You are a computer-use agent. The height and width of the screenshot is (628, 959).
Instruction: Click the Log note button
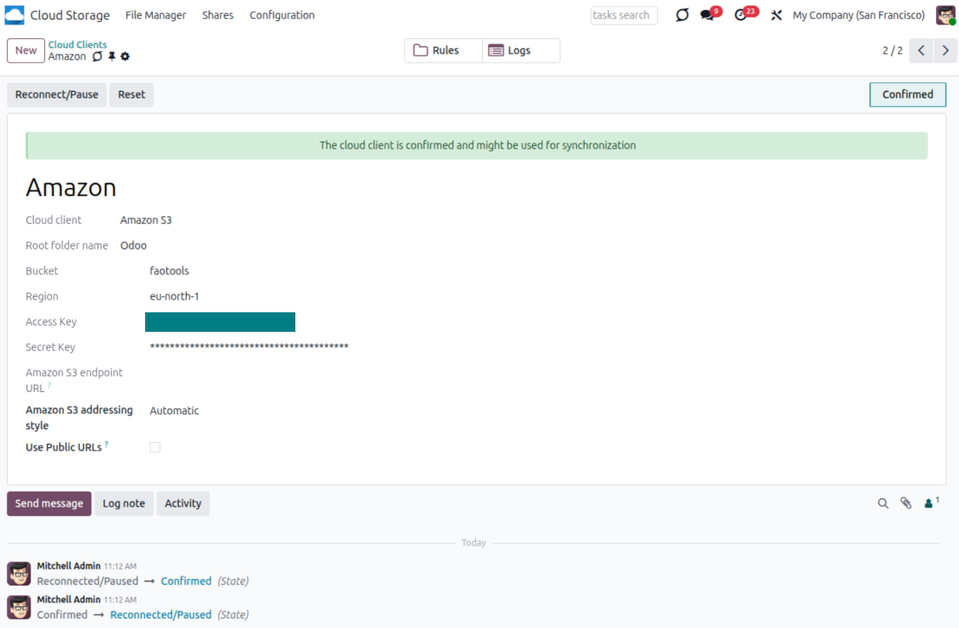[x=124, y=504]
